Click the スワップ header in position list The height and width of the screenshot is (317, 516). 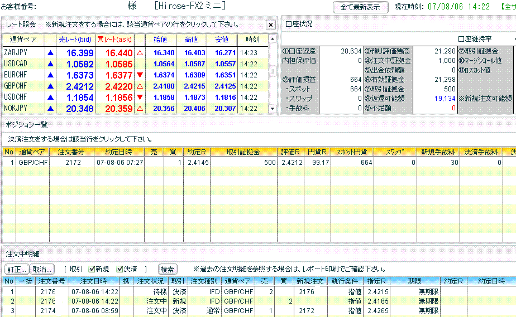(395, 152)
